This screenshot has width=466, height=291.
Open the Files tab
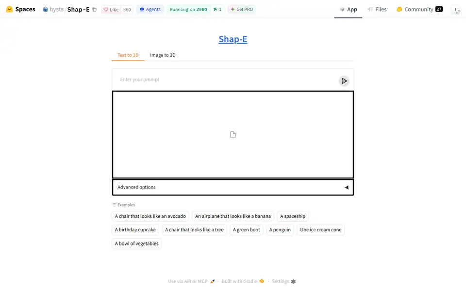point(377,10)
